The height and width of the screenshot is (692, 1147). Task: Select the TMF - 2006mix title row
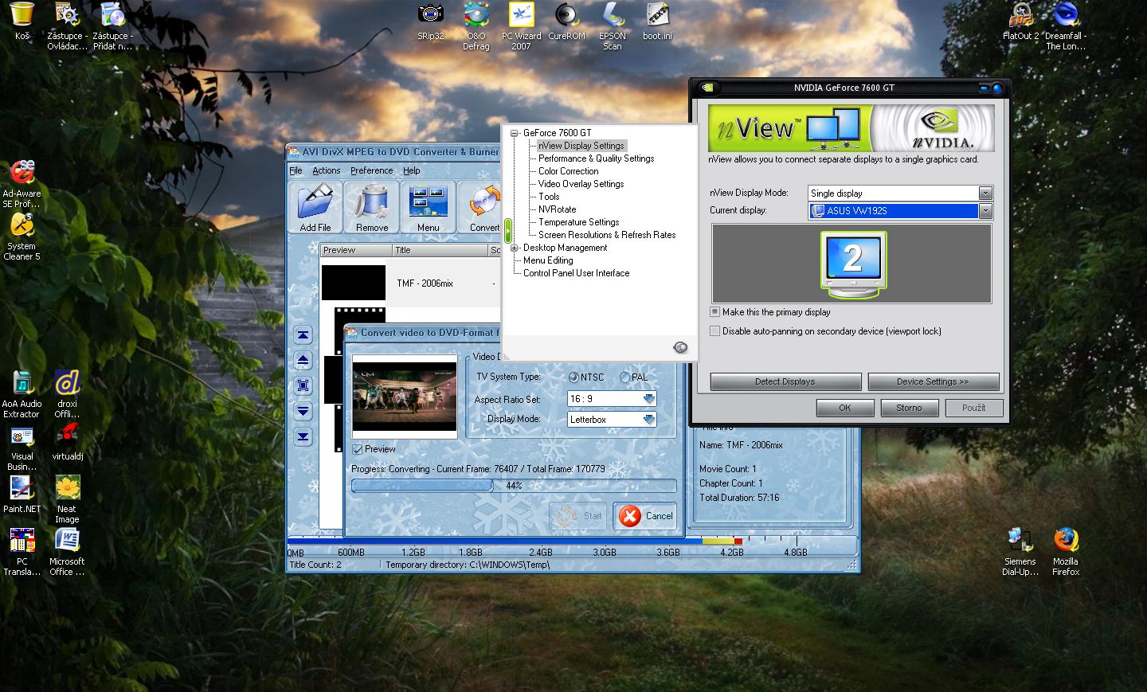point(410,283)
